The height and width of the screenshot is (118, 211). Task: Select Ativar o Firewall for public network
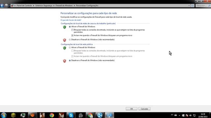[x=70, y=48]
